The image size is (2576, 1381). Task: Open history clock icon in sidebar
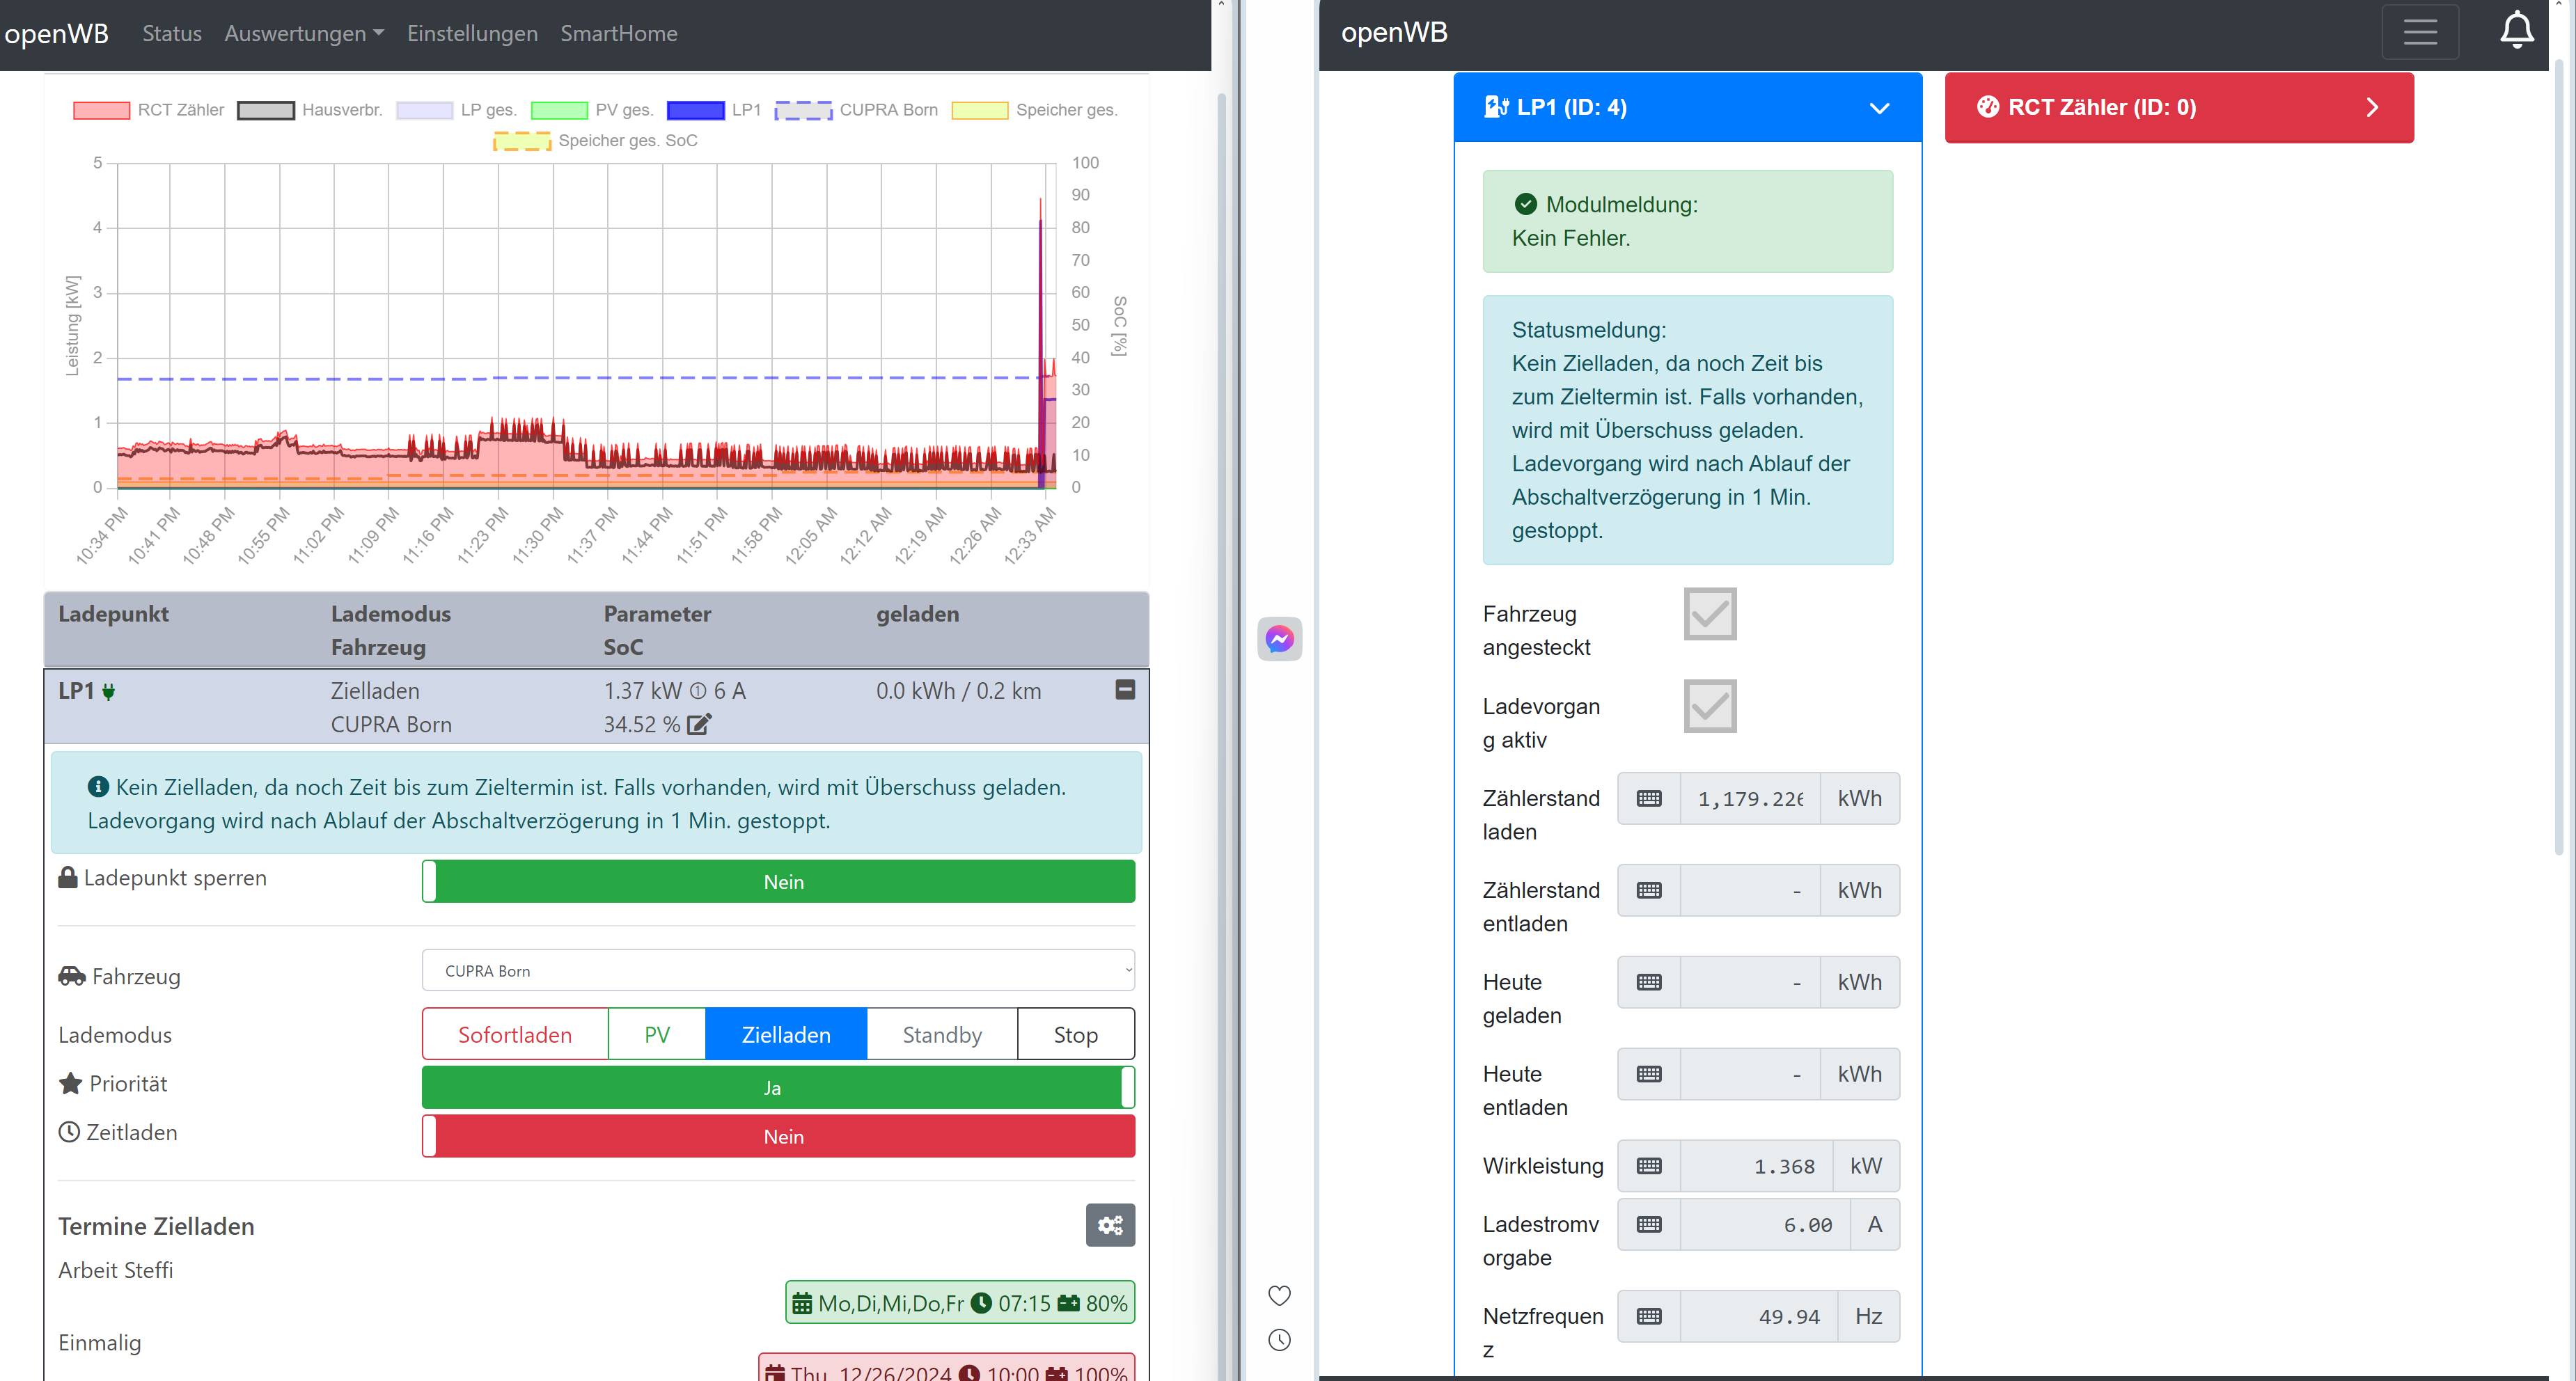(x=1279, y=1340)
